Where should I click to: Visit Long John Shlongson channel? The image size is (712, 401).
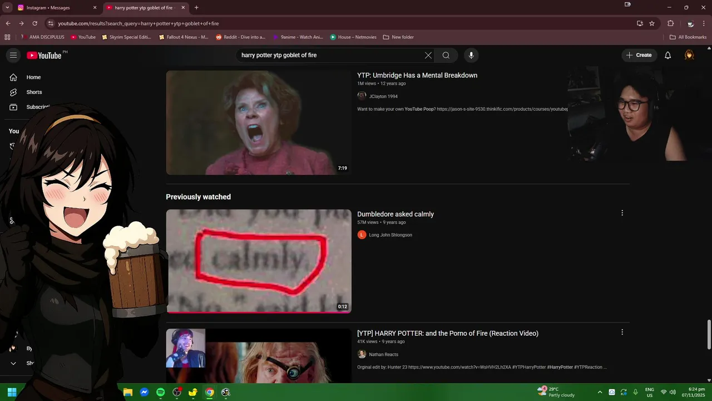click(390, 235)
